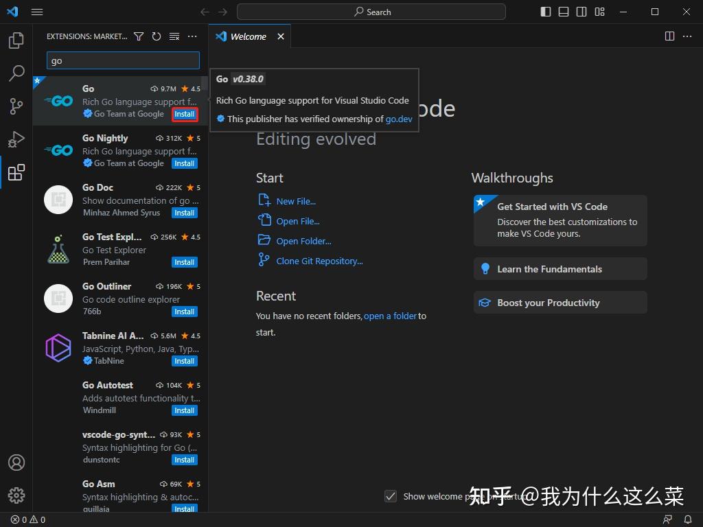This screenshot has height=527, width=703.
Task: Install the Go extension
Action: (184, 114)
